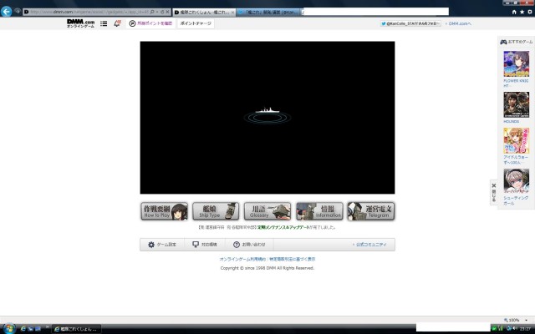Open the 公式コミュニティ link
Screen dimensions: 535x334
point(369,245)
